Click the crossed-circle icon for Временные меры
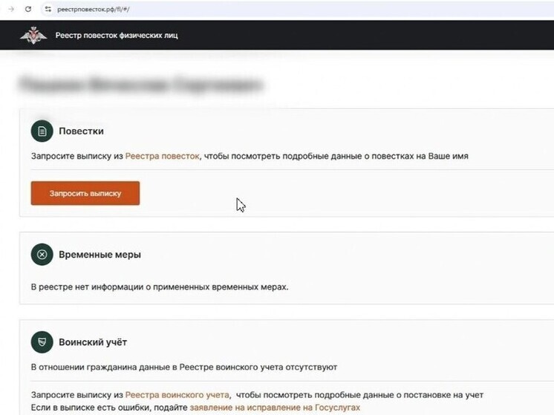The image size is (554, 415). tap(42, 255)
